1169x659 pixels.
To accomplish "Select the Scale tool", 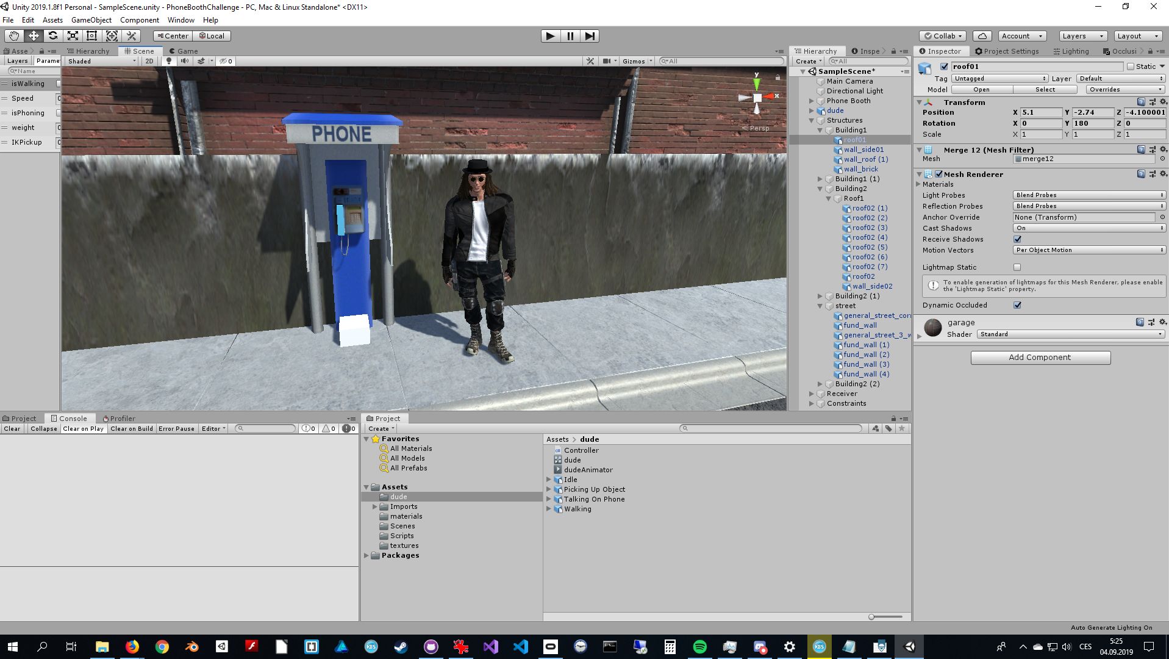I will [x=73, y=36].
